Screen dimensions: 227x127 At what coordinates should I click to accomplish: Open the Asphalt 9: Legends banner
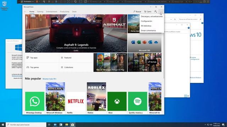click(76, 34)
